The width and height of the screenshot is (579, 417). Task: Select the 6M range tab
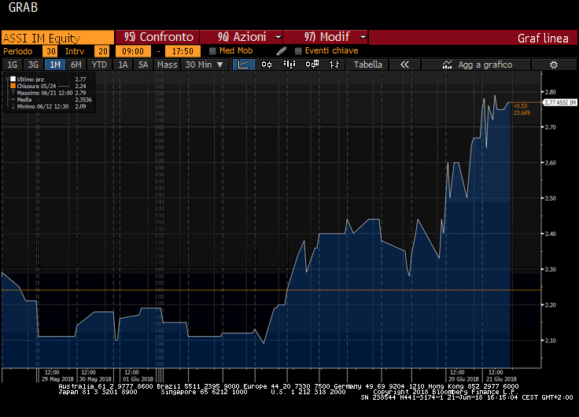click(76, 65)
